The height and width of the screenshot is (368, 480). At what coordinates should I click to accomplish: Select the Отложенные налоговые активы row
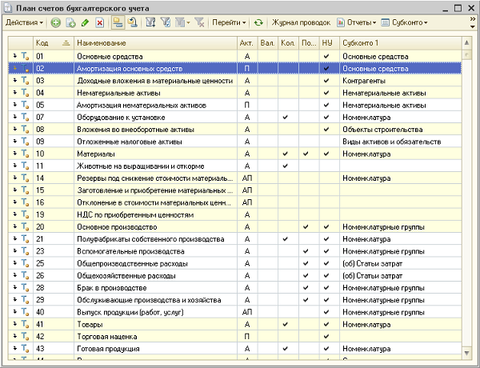tap(234, 142)
